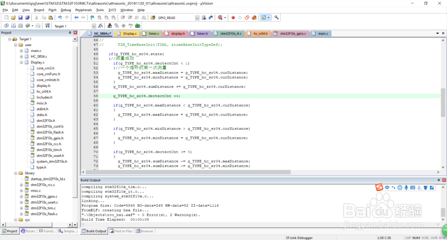Expand the stm32f10x_rcc.c library node
Image resolution: width=447 pixels, height=240 pixels.
tap(21, 185)
